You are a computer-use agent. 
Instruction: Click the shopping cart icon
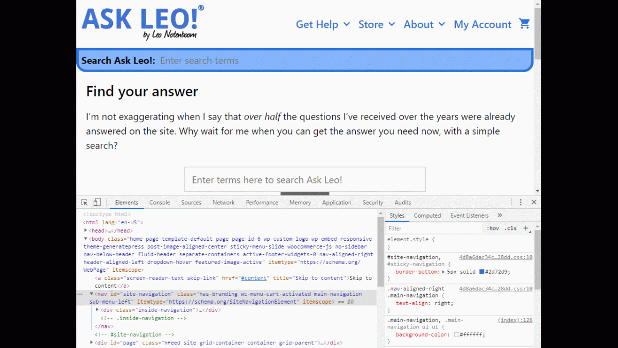(x=524, y=24)
